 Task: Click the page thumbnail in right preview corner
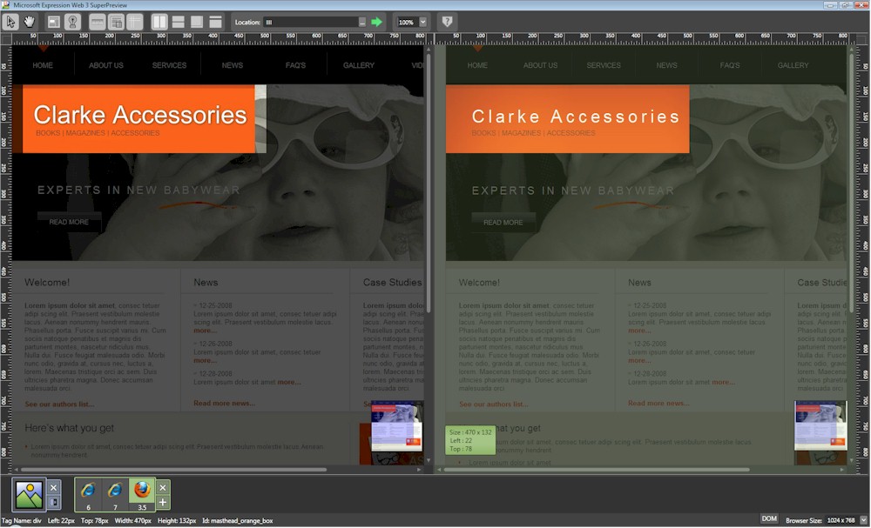coord(821,425)
